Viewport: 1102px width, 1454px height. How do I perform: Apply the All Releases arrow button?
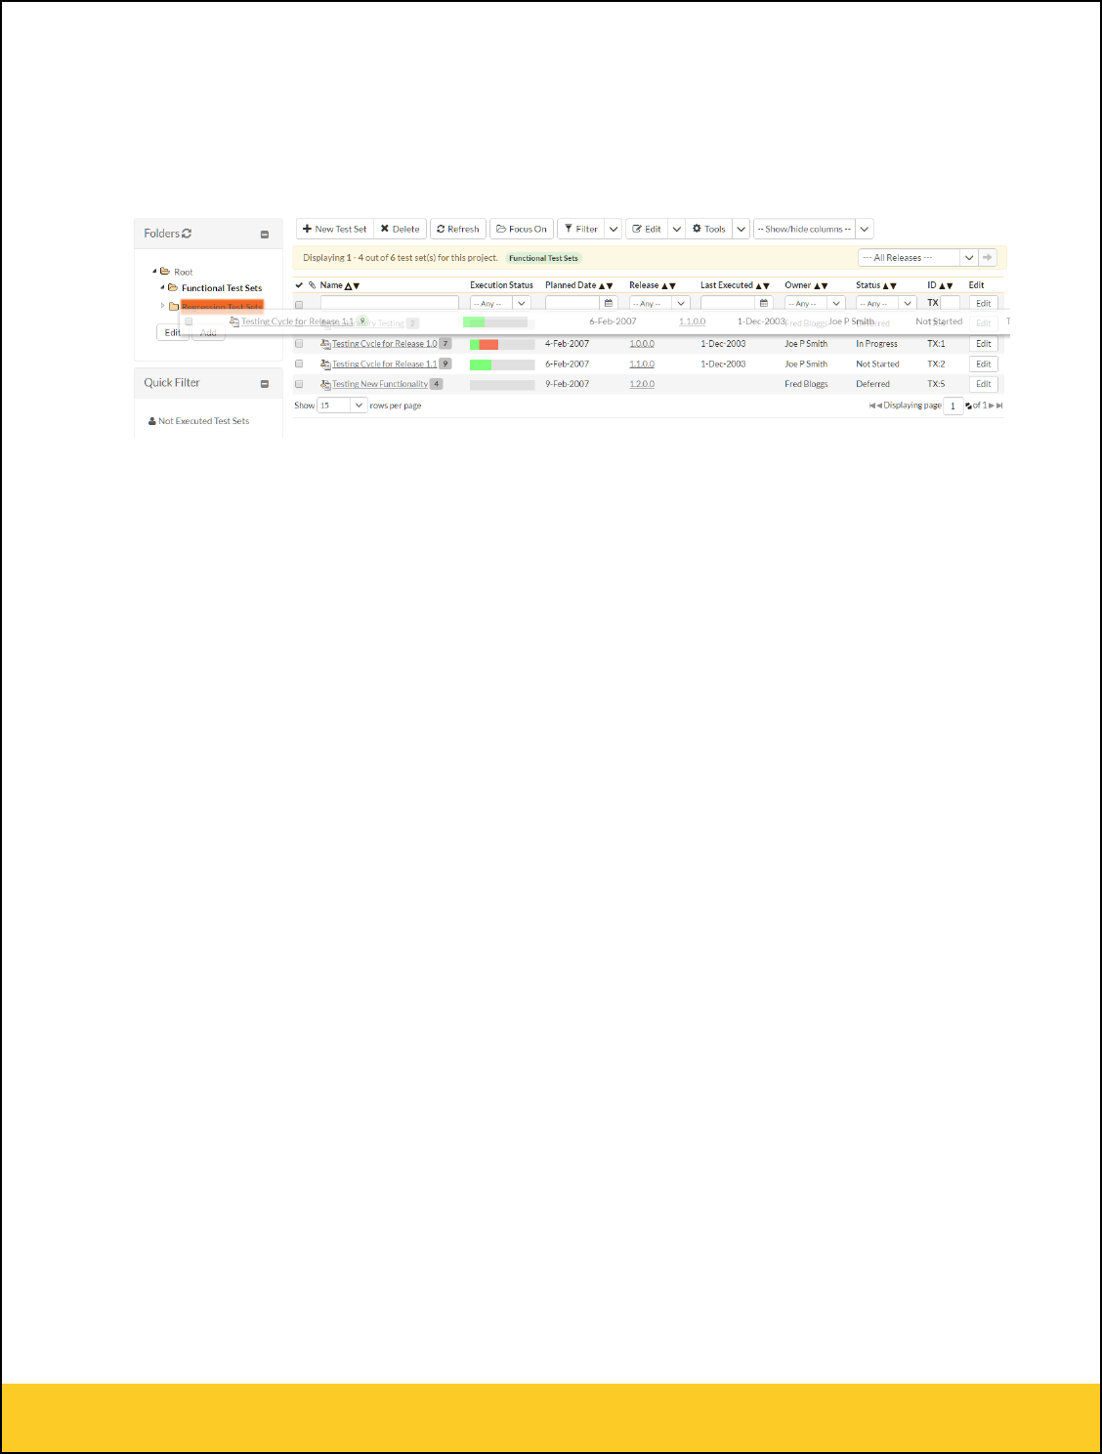click(988, 258)
